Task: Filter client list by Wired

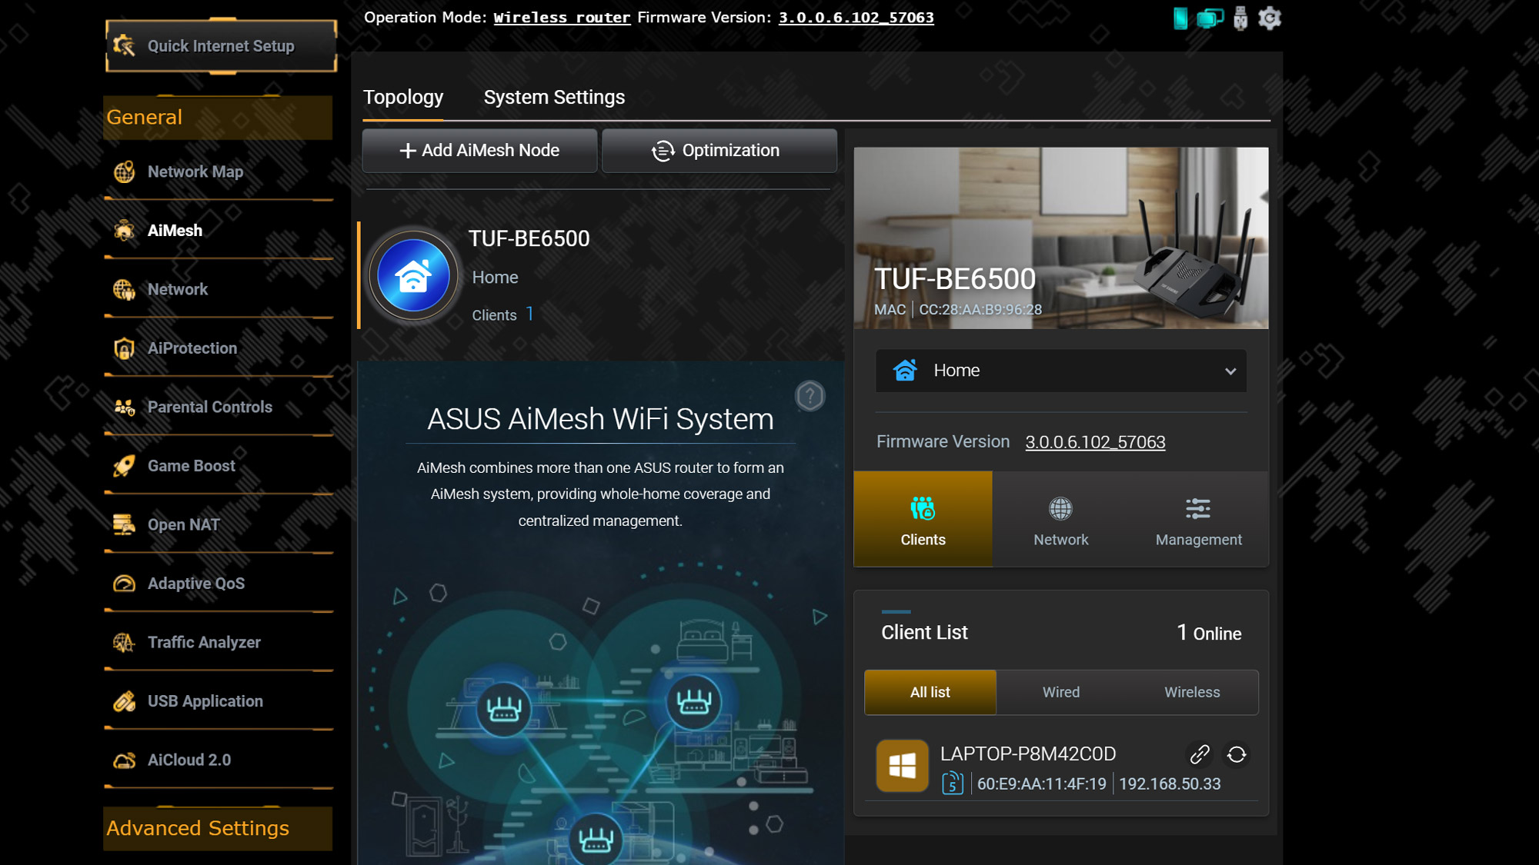Action: [1060, 692]
